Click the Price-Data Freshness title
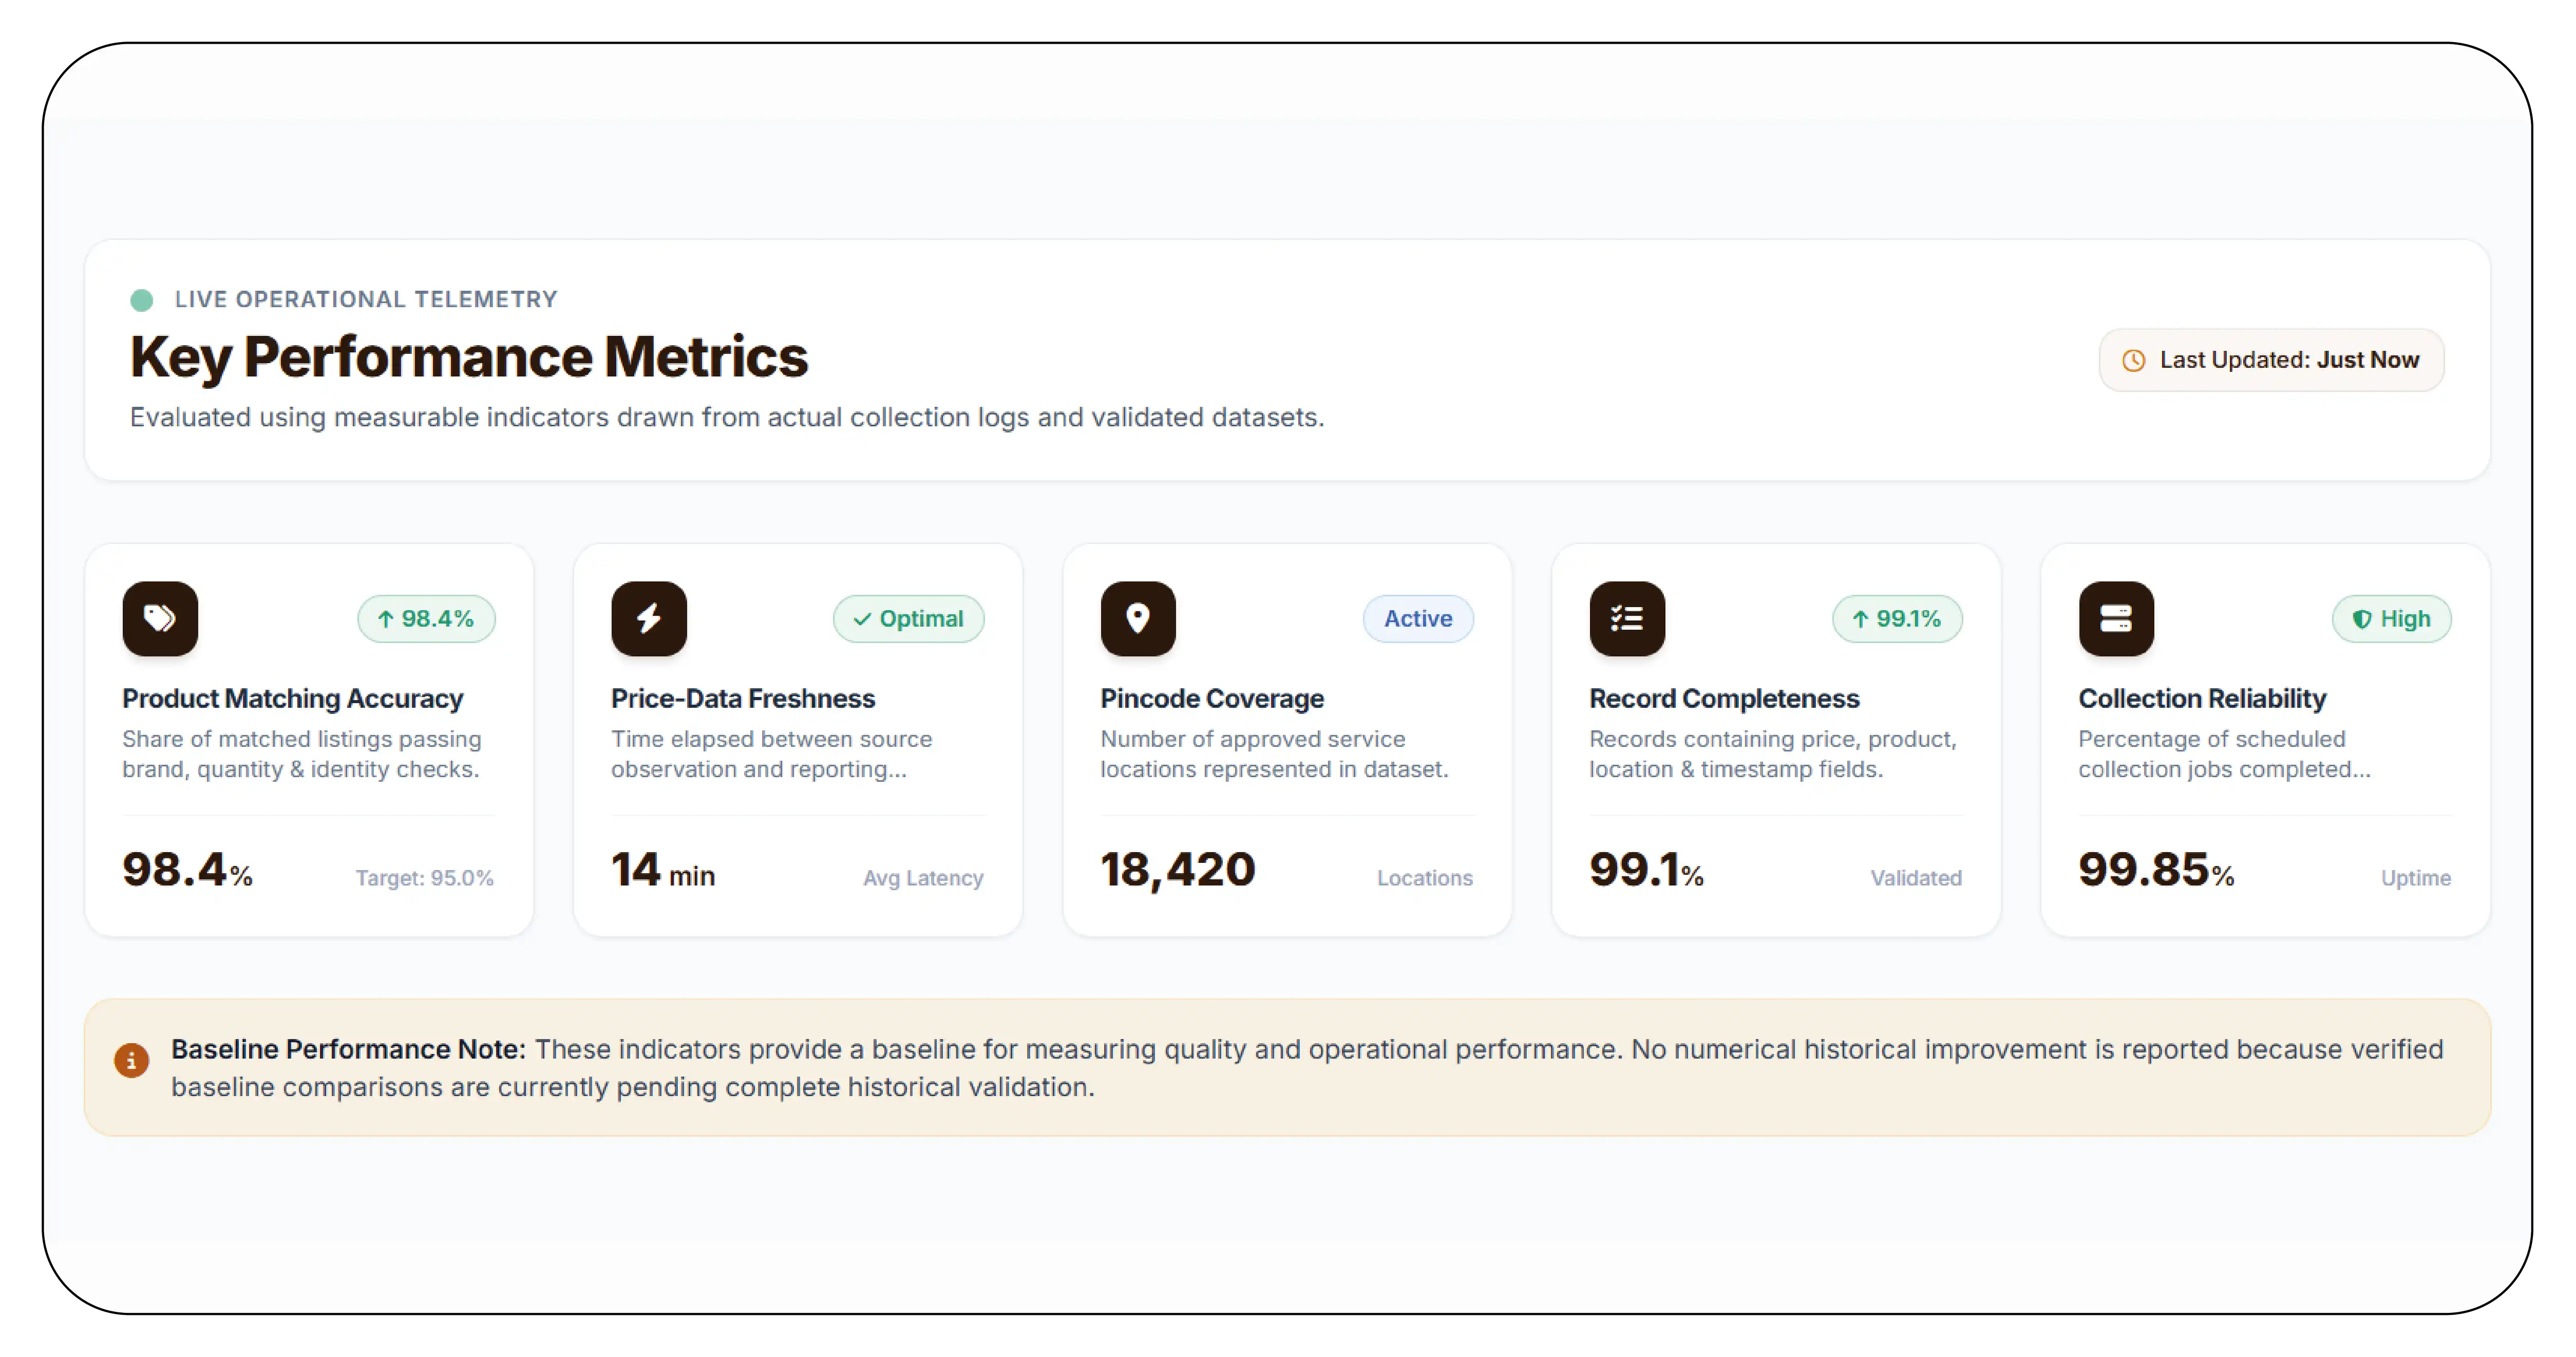Viewport: 2576px width, 1357px height. pyautogui.click(x=743, y=698)
